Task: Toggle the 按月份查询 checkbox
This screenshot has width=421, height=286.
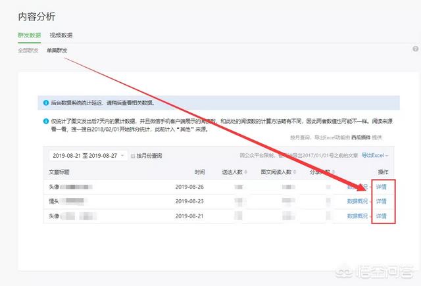Action: pyautogui.click(x=133, y=156)
